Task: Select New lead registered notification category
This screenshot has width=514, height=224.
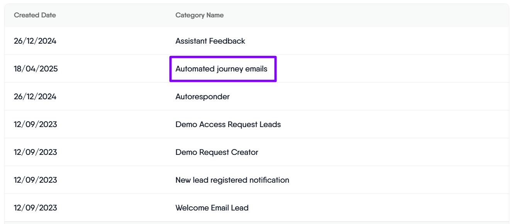Action: 232,180
